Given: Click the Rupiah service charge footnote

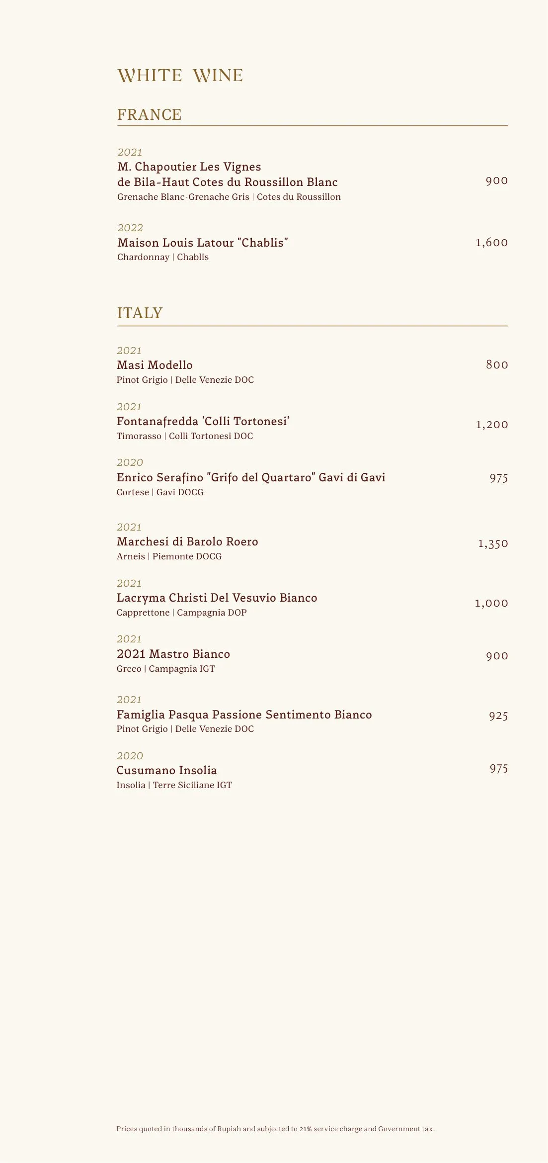Looking at the screenshot, I should tap(275, 1129).
